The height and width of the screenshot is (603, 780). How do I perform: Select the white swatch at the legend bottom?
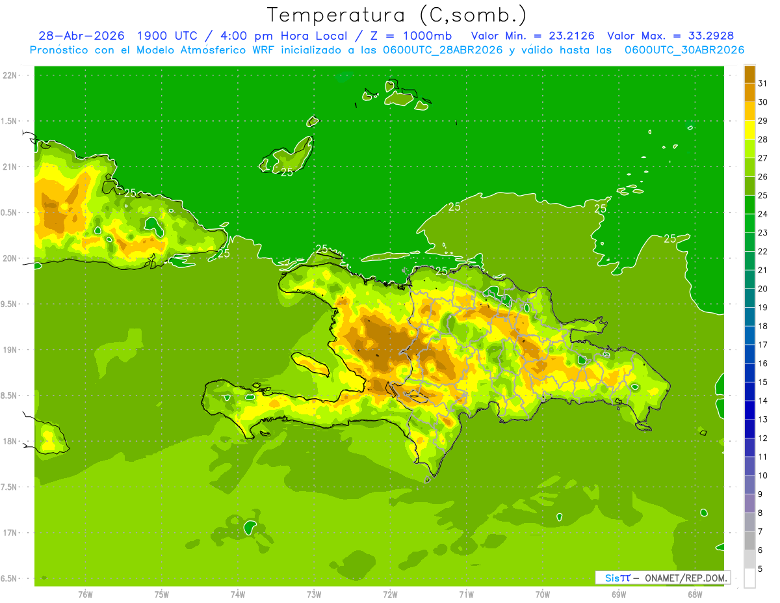749,578
